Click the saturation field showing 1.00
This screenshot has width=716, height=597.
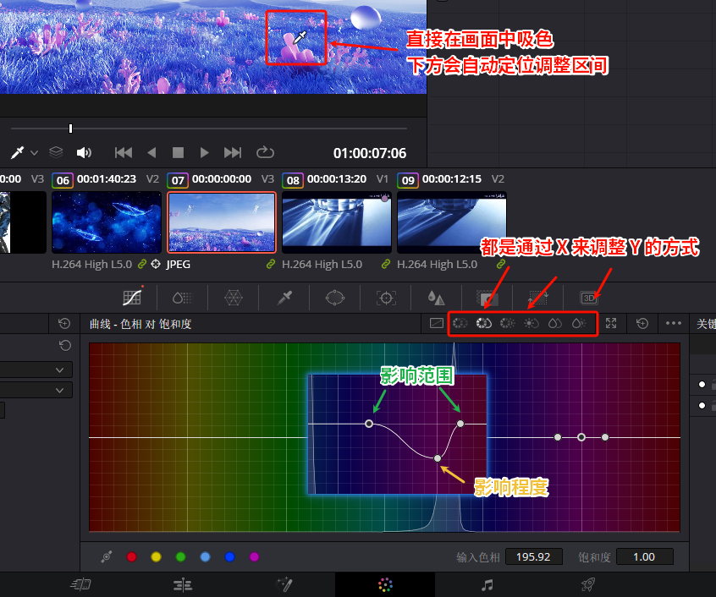(644, 557)
